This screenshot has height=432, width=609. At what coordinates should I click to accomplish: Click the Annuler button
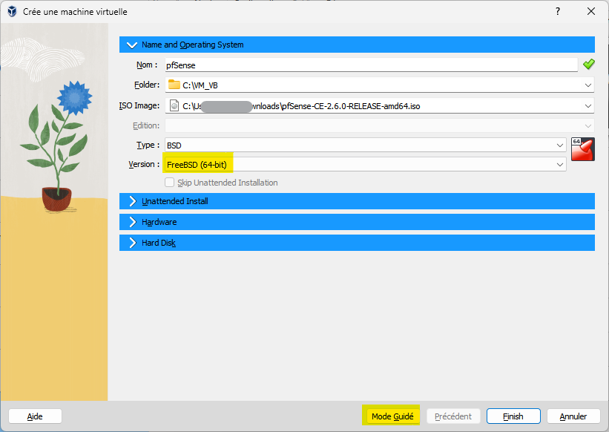(573, 416)
